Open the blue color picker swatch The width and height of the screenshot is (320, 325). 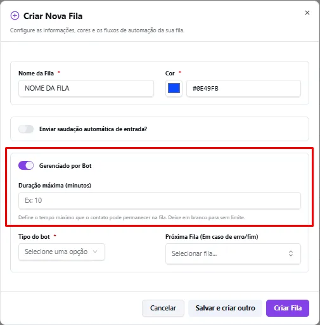(174, 88)
